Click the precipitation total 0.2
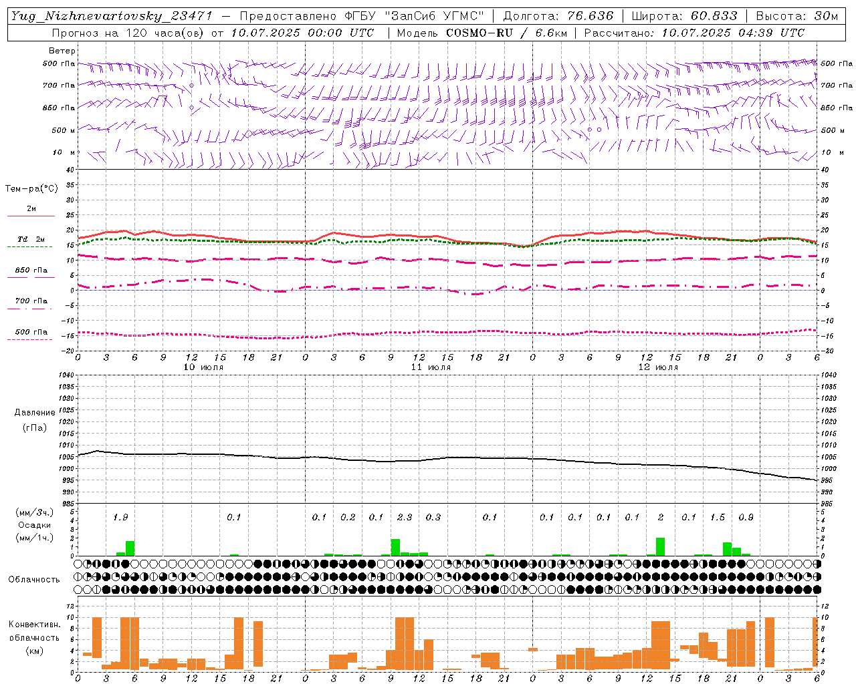856x684 pixels. click(348, 517)
